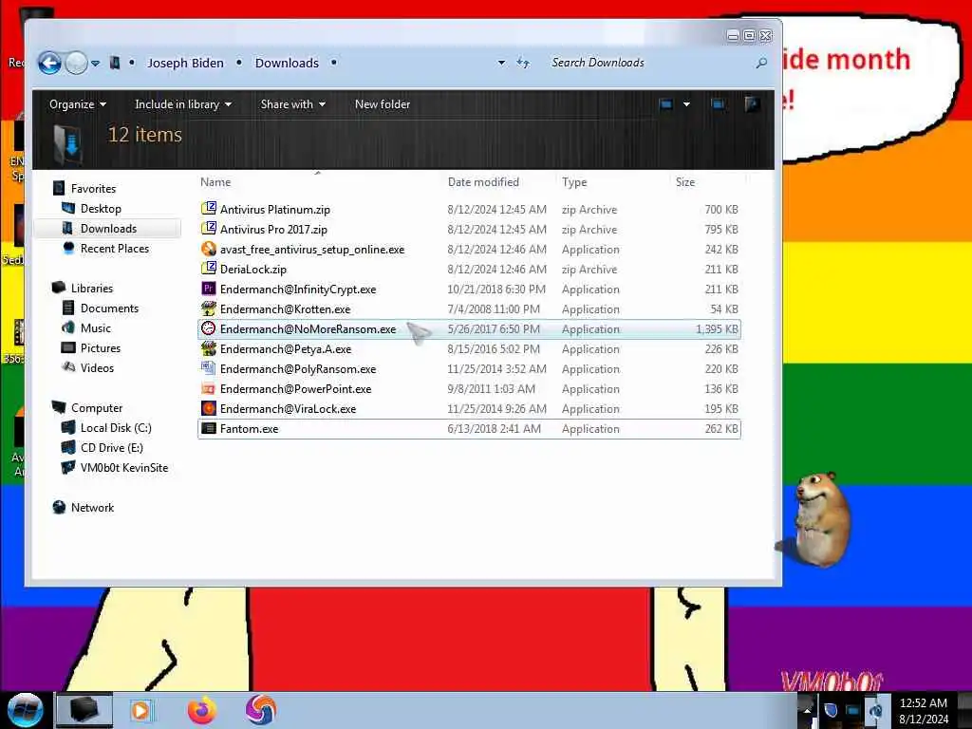Open the address bar history dropdown
972x729 pixels.
501,63
